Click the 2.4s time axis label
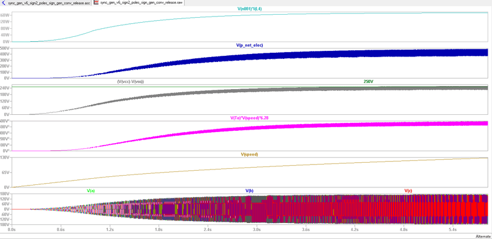This screenshot has height=239, width=492. 207,230
